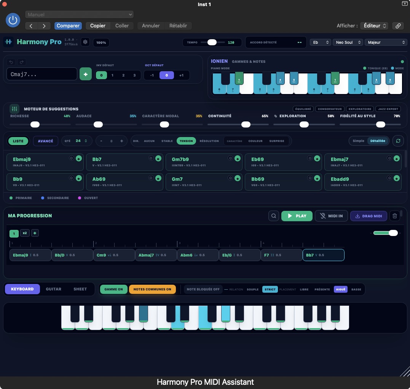The width and height of the screenshot is (410, 389).
Task: Select Tension direction filter
Action: [x=186, y=141]
